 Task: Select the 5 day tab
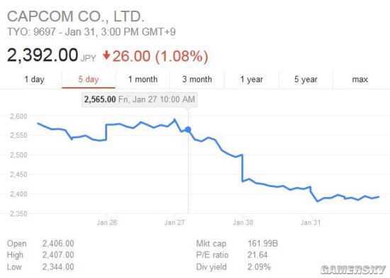(89, 79)
